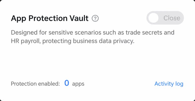Click the word 'apps' beside the count
This screenshot has width=195, height=101.
pos(78,84)
